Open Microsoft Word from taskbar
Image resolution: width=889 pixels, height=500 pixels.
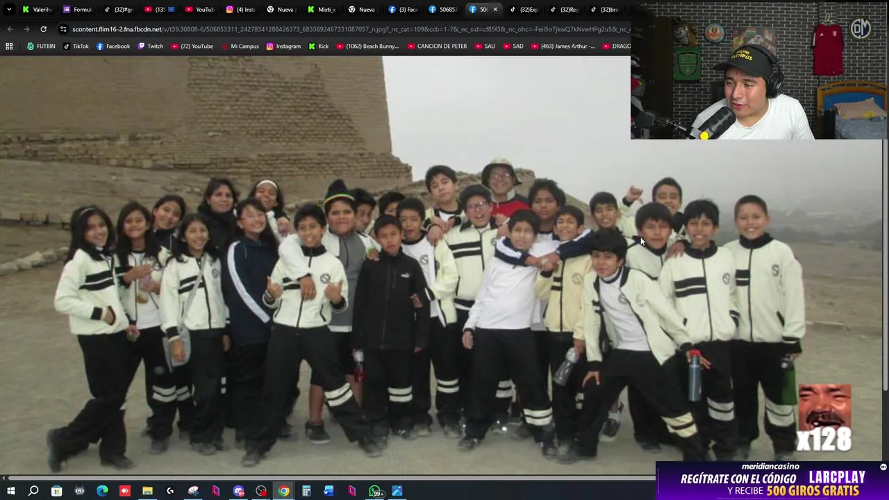pos(329,491)
